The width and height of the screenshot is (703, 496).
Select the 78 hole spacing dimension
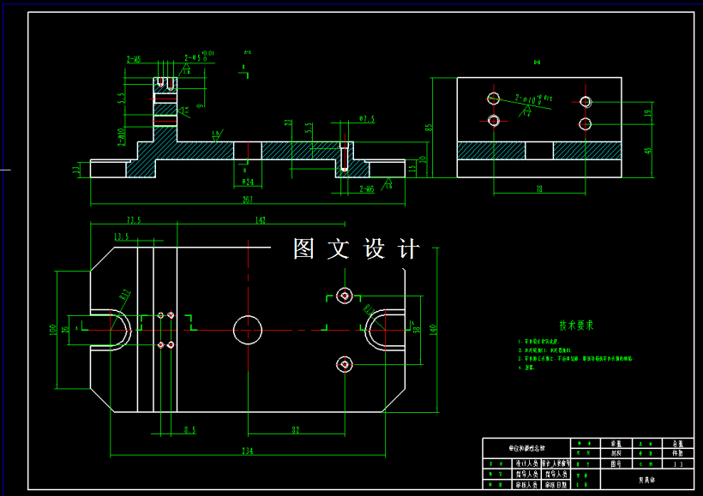click(x=539, y=189)
